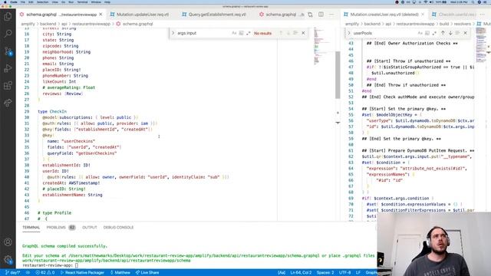The image size is (491, 276).
Task: Open the File menu
Action: [x=23, y=2]
